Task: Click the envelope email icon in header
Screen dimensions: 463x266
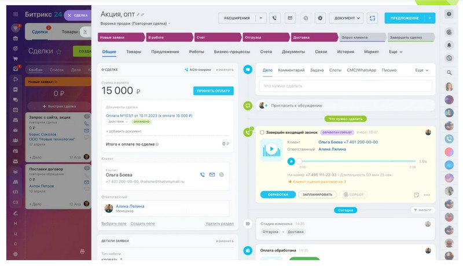Action: click(290, 19)
